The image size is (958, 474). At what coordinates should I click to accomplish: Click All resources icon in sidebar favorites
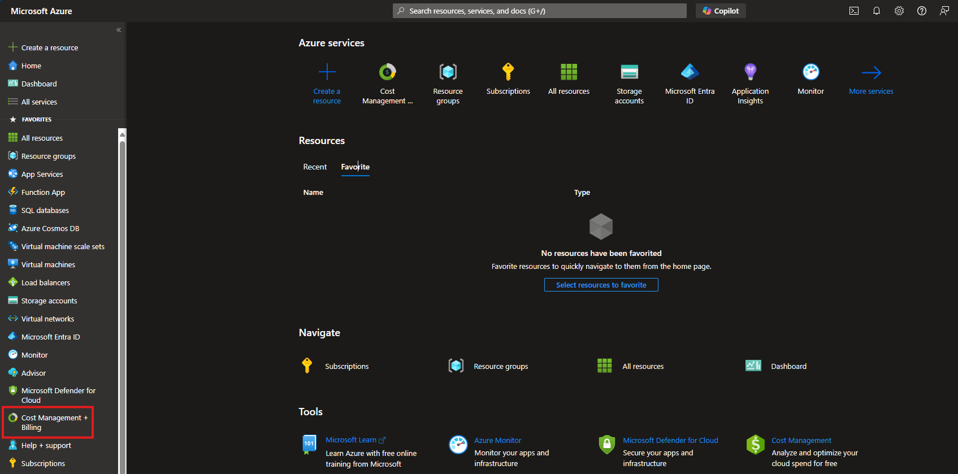13,138
